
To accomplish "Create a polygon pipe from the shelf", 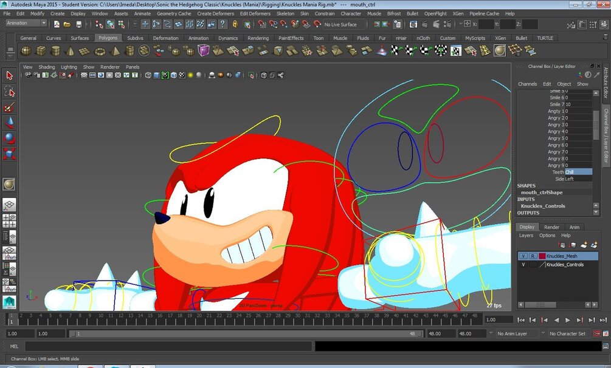I will [x=129, y=51].
